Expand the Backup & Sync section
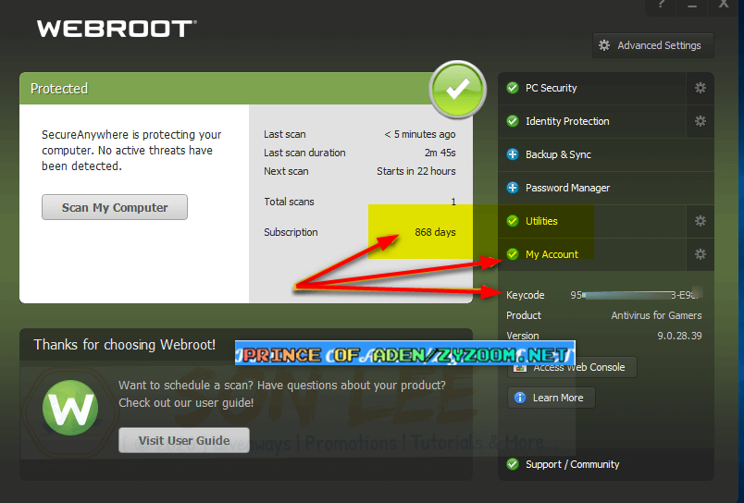 606,154
